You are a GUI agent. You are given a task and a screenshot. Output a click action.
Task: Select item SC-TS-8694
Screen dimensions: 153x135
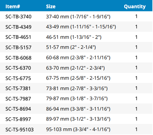(18, 109)
